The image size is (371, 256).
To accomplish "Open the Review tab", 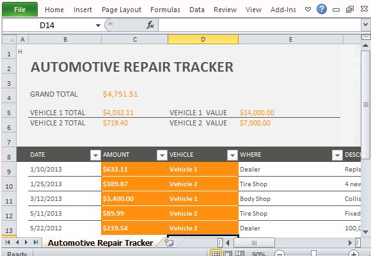I will [x=225, y=10].
